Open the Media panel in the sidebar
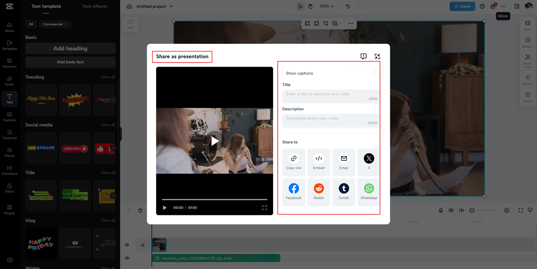 pyautogui.click(x=9, y=28)
